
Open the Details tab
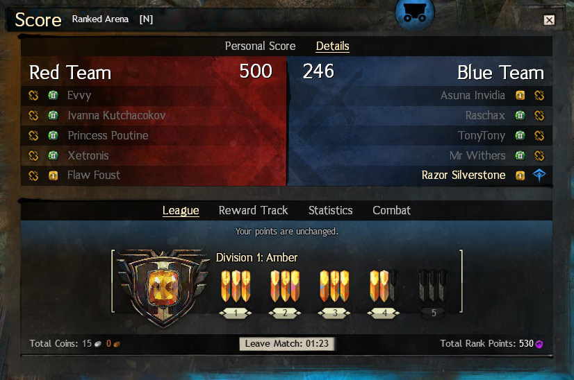point(332,46)
